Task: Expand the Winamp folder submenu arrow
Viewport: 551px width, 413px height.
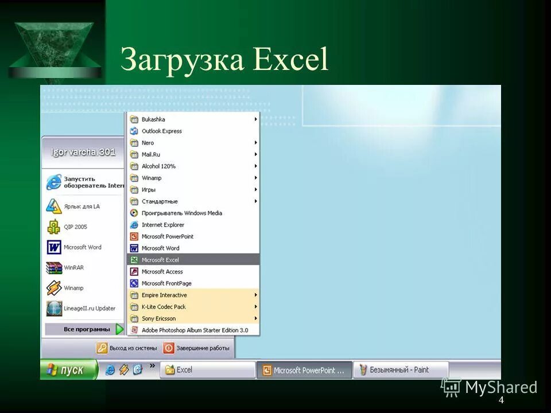Action: pos(255,178)
